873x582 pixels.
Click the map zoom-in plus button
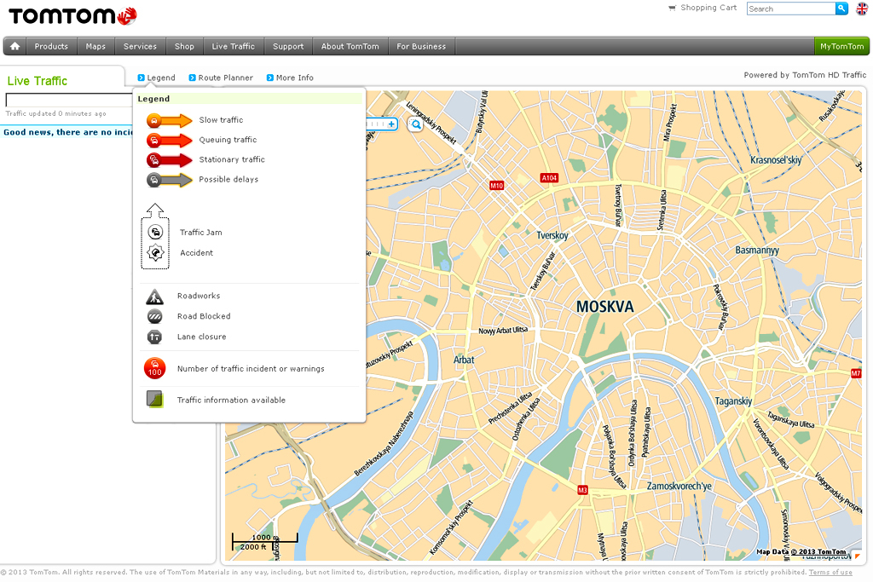392,124
